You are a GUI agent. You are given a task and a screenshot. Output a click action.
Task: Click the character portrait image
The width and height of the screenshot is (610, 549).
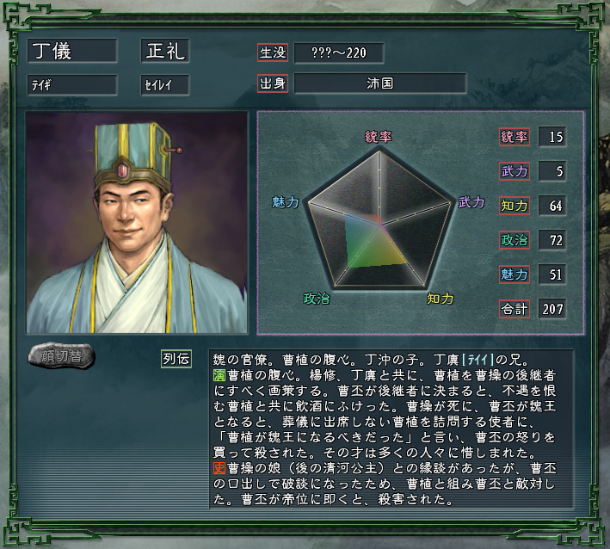(x=137, y=223)
